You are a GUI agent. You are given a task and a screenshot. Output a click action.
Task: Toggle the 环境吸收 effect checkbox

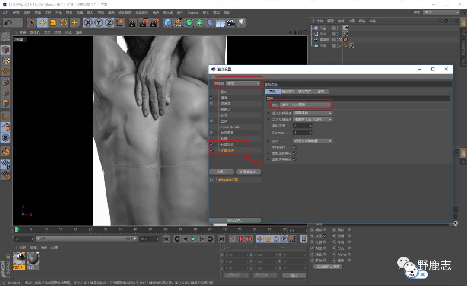[211, 144]
